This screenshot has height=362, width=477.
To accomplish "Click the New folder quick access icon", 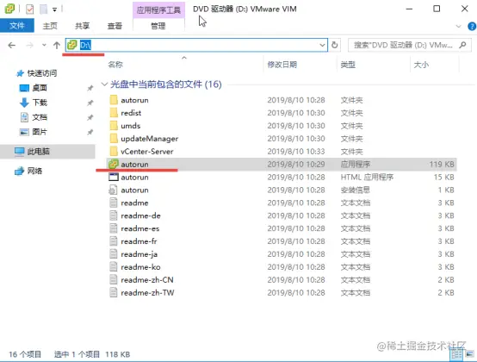I will pos(44,9).
